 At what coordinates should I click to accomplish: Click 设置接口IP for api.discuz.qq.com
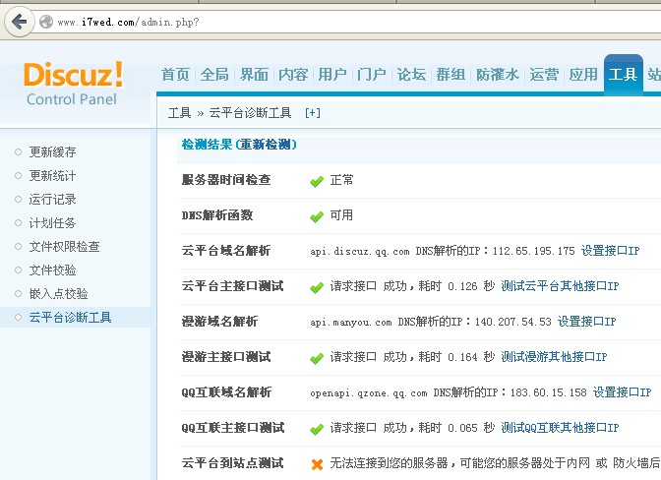(x=611, y=251)
